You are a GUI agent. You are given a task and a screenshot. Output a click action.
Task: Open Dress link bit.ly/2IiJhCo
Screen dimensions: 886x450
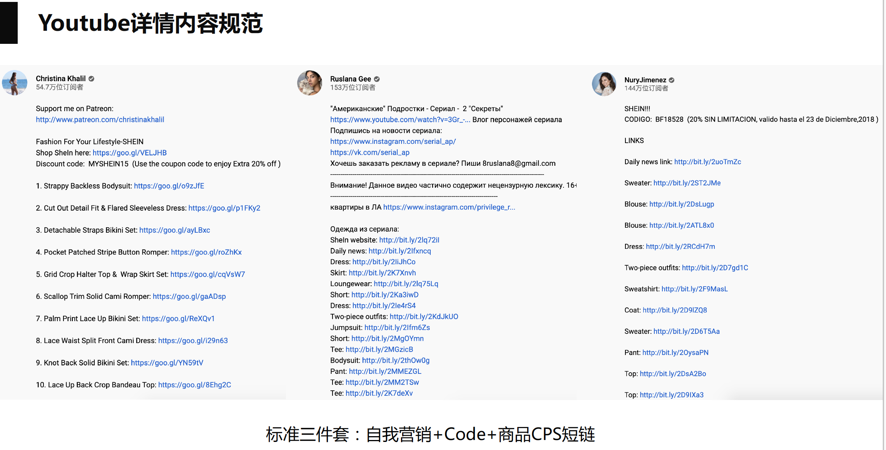(x=384, y=262)
